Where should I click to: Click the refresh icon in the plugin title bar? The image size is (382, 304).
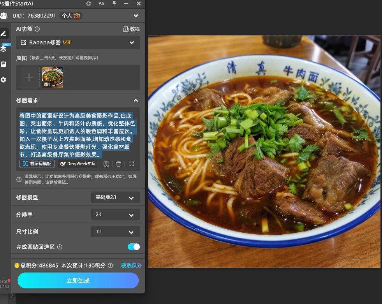[x=88, y=4]
